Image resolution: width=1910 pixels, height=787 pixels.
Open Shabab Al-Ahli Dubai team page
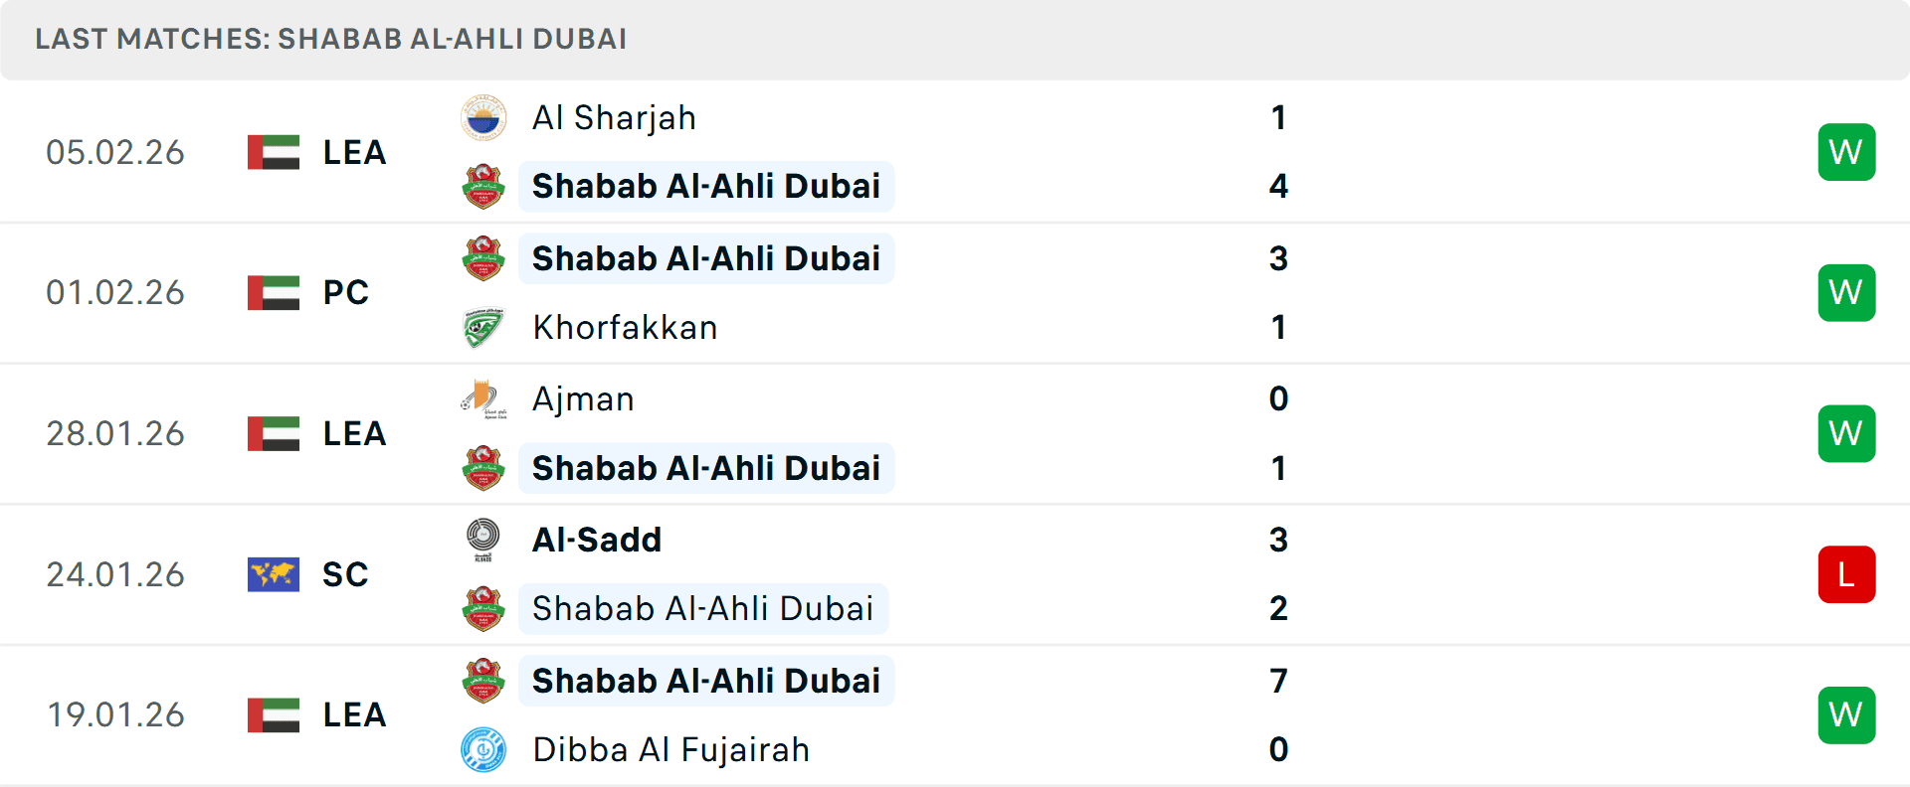tap(705, 186)
